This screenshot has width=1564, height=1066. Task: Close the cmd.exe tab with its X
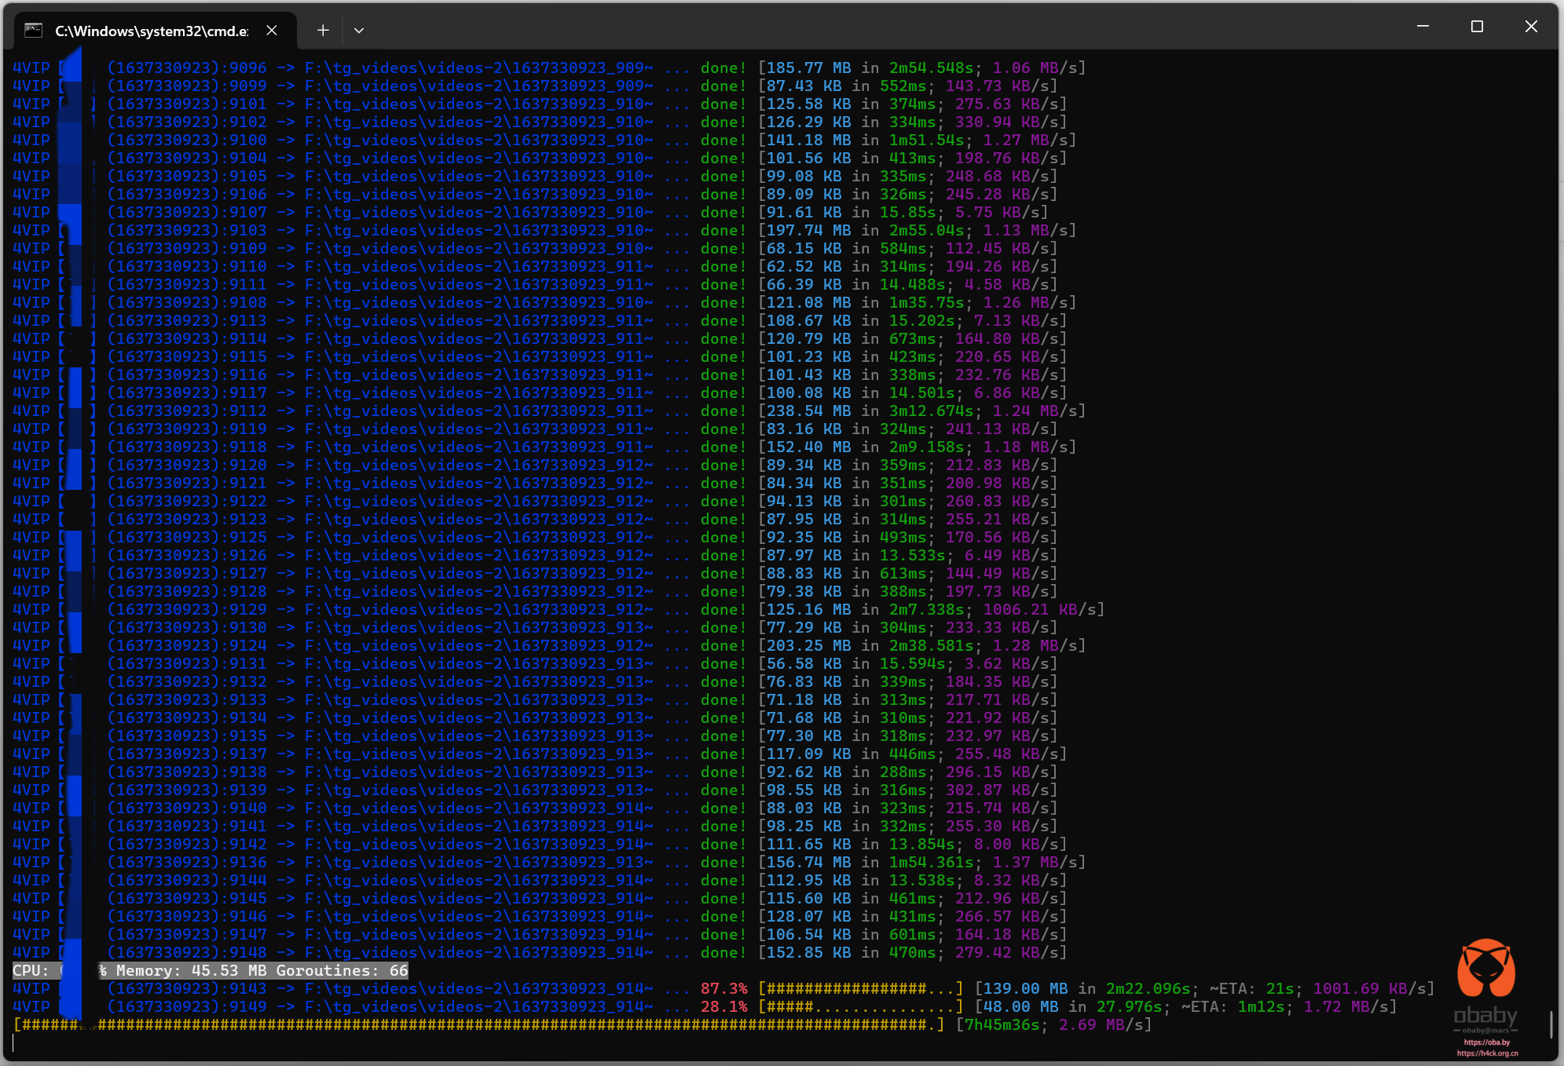coord(272,31)
